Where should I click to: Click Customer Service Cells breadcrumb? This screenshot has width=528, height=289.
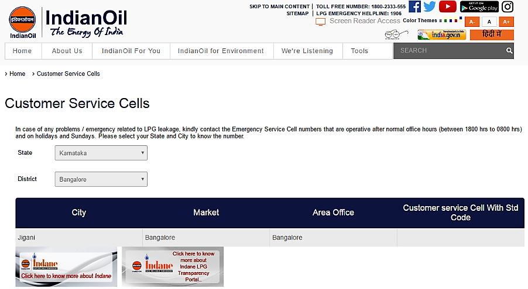(x=68, y=74)
